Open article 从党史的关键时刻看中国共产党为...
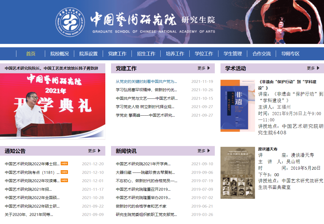 [x=146, y=82]
